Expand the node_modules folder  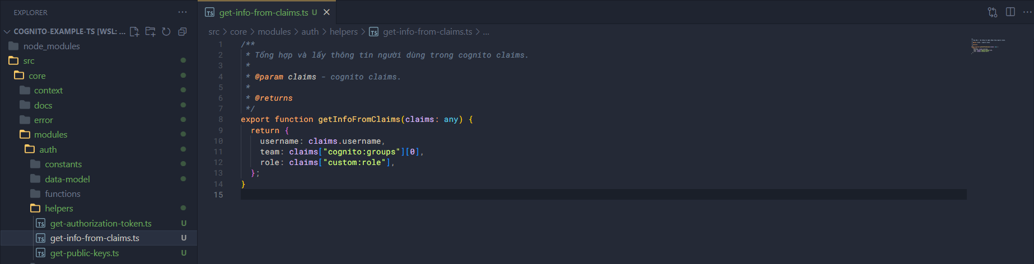pos(51,46)
